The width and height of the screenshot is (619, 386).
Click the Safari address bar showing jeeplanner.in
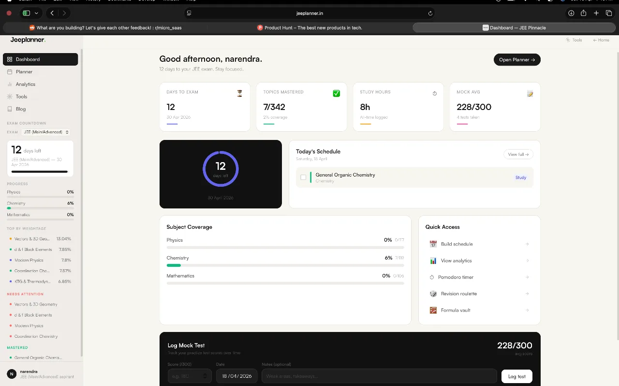(x=309, y=13)
